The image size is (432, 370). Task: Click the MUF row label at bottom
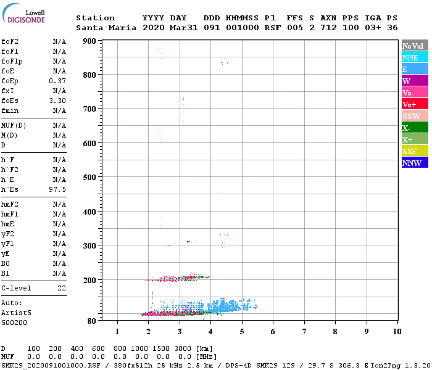[x=7, y=357]
